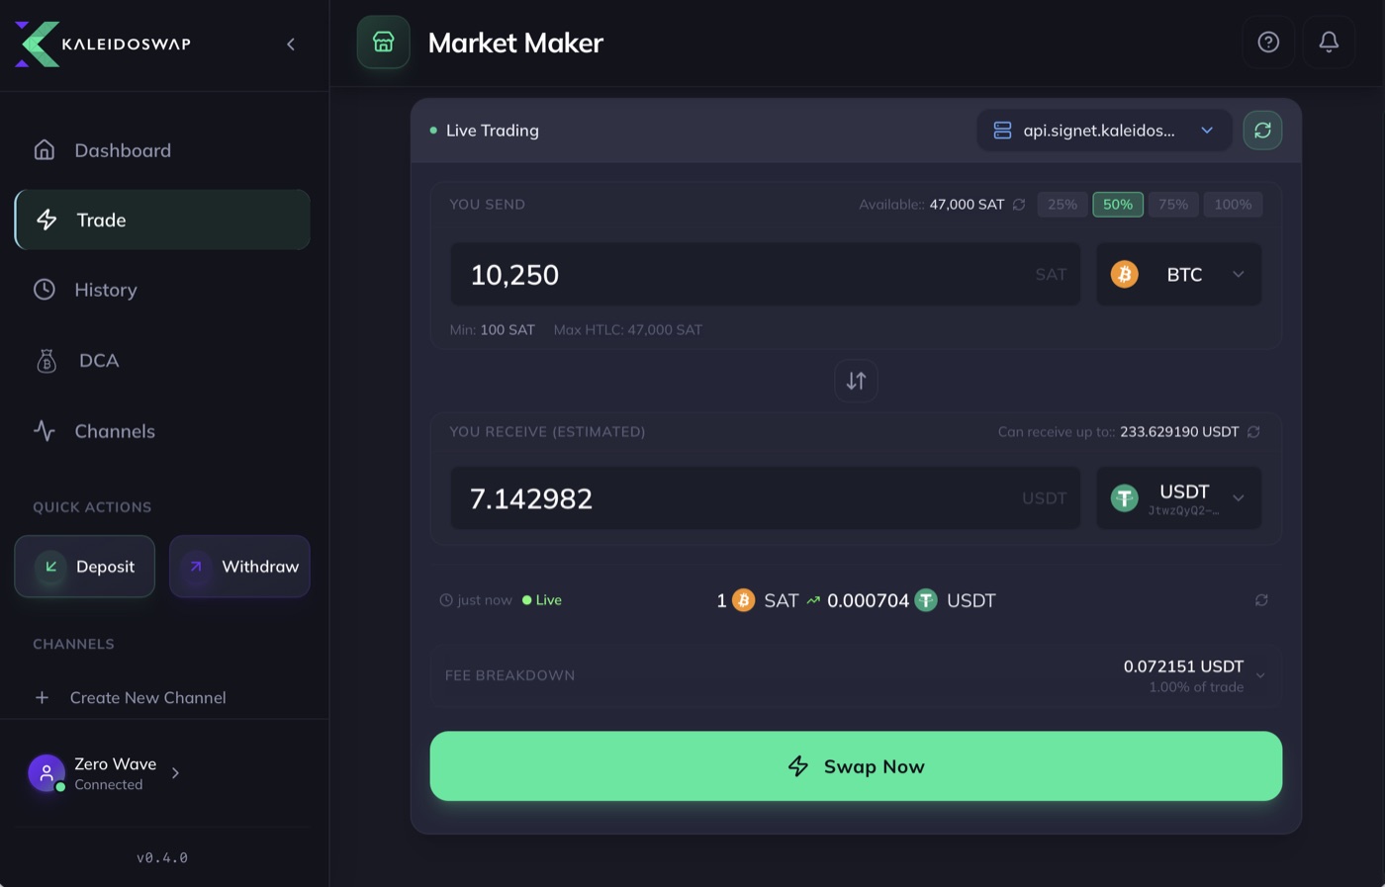Swap the send and receive assets
This screenshot has height=887, width=1385.
click(x=856, y=381)
